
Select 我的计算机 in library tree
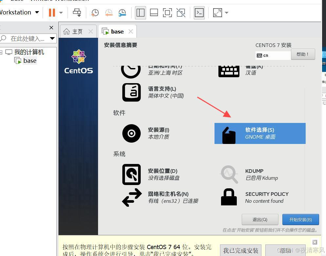coord(29,52)
